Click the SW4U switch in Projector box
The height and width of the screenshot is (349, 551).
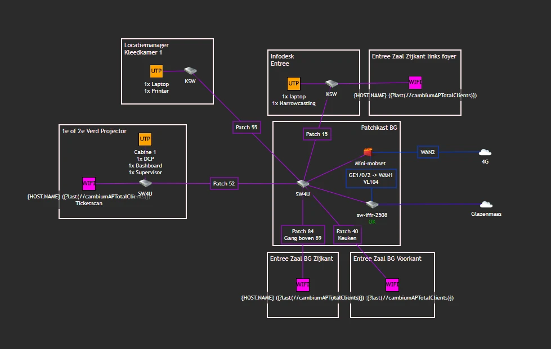click(x=145, y=183)
